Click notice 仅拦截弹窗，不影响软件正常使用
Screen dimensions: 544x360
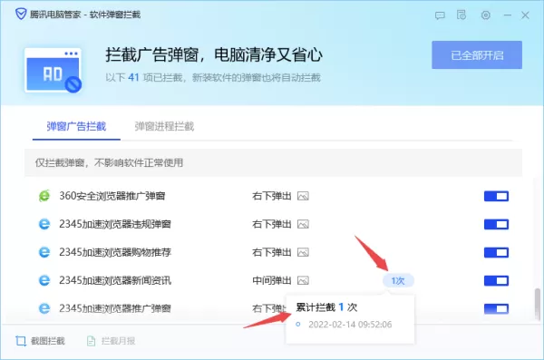click(110, 163)
